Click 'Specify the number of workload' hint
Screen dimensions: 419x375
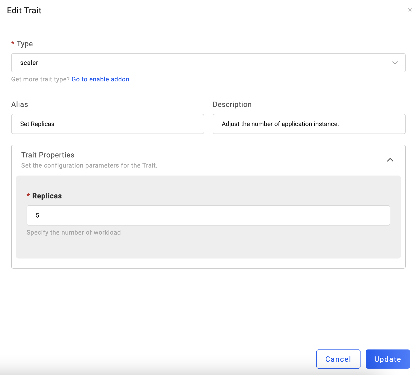tap(74, 232)
